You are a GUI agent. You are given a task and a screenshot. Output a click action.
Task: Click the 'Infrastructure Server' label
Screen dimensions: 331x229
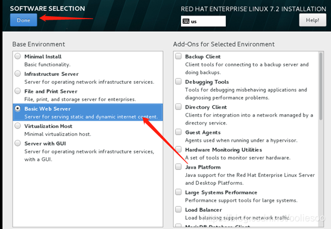(51, 74)
